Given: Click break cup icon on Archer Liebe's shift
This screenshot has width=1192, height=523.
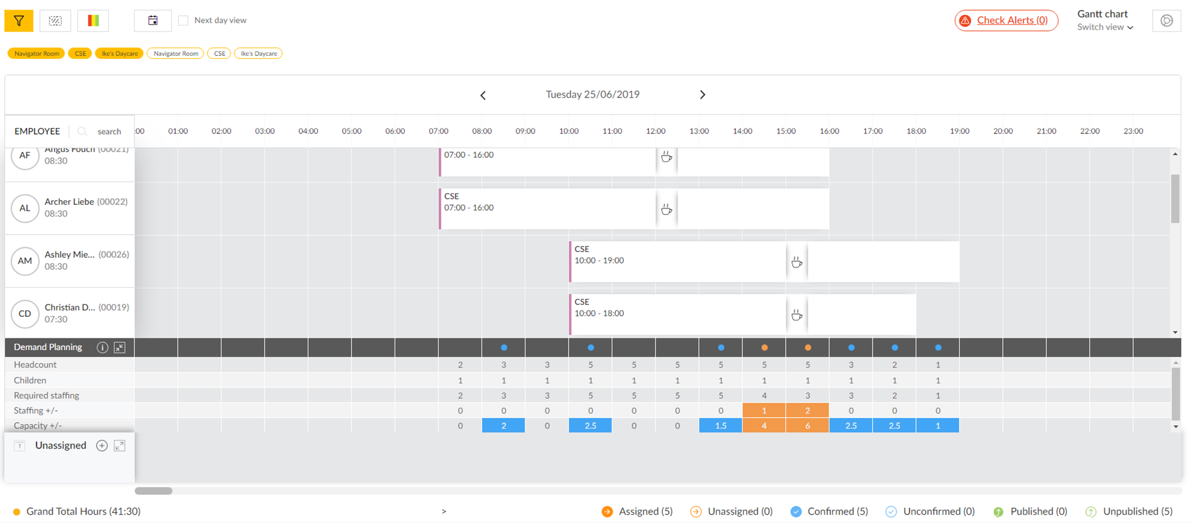Looking at the screenshot, I should (666, 210).
